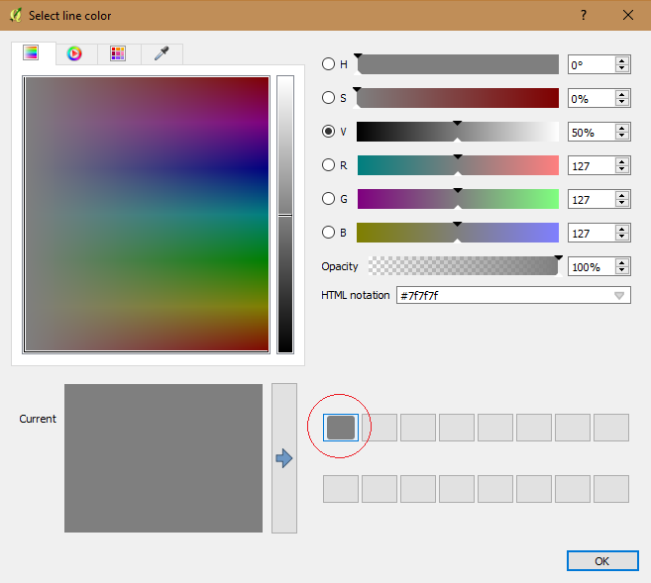Switch to the color swatches grid tab
This screenshot has width=651, height=583.
point(118,53)
